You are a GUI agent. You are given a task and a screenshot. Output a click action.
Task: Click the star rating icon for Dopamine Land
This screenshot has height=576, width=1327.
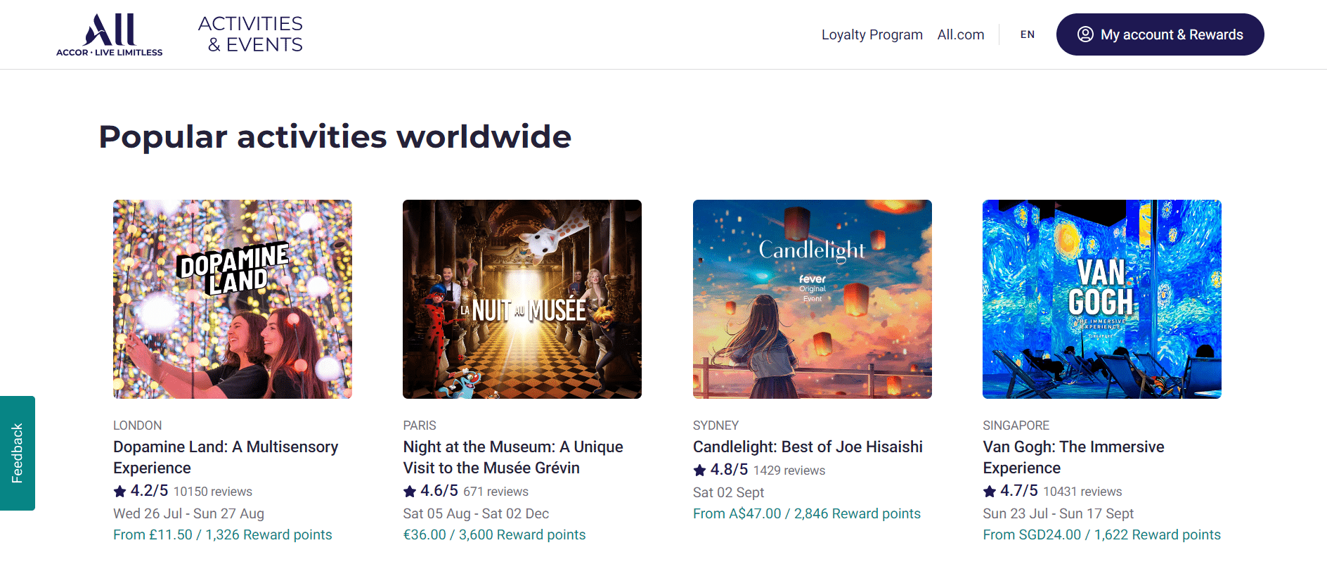point(120,491)
